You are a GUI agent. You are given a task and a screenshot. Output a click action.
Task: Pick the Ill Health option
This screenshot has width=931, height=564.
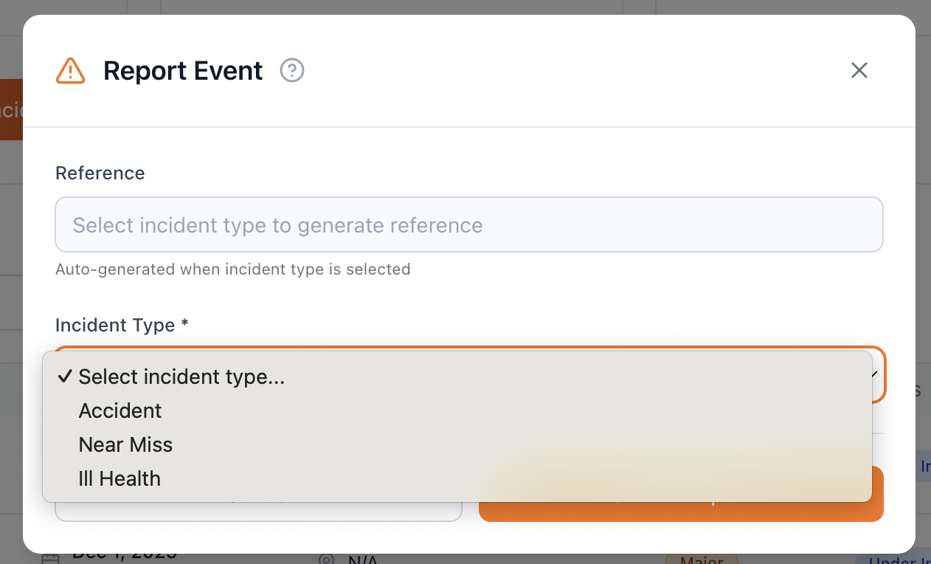tap(119, 478)
